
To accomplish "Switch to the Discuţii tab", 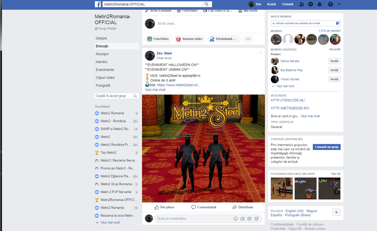I will pos(102,46).
